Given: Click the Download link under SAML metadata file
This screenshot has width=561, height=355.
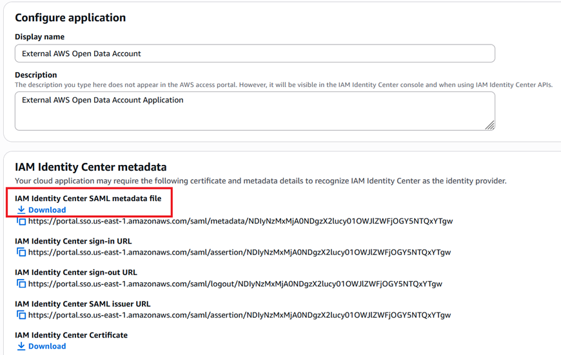Looking at the screenshot, I should pyautogui.click(x=46, y=210).
